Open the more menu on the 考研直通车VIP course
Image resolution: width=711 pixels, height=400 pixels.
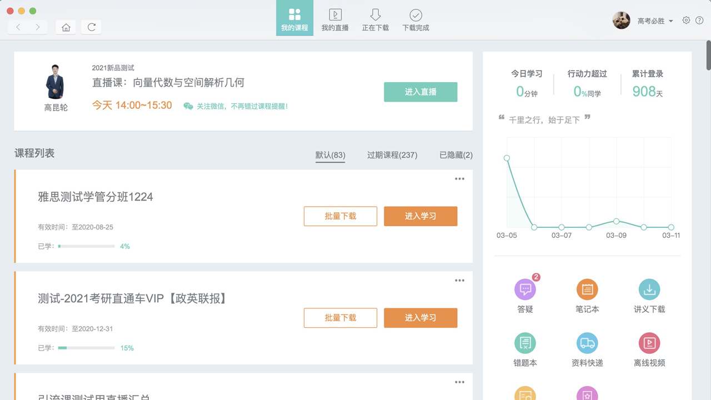coord(459,280)
